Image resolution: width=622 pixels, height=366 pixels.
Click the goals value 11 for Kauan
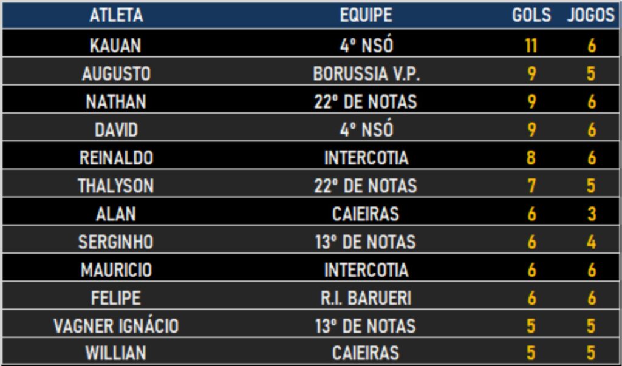click(531, 45)
